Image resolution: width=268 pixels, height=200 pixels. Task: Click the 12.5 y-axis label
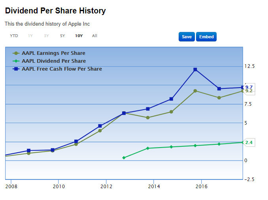click(x=249, y=66)
